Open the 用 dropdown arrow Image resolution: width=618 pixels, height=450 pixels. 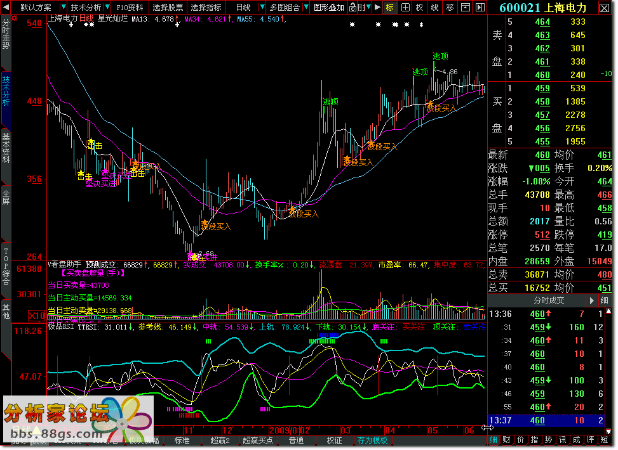point(369,7)
